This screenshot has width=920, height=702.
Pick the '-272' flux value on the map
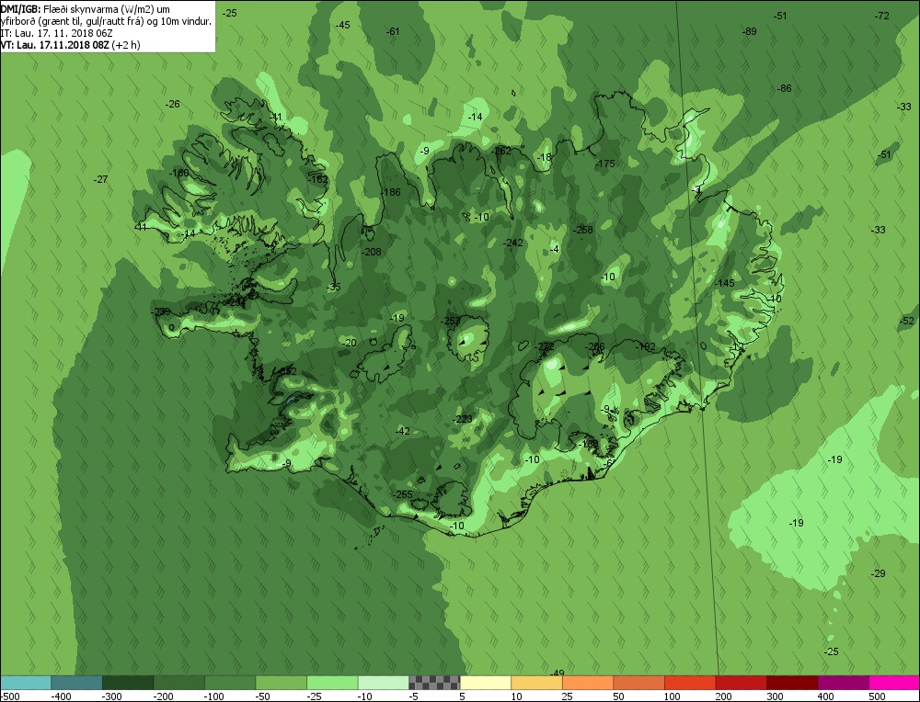pyautogui.click(x=544, y=346)
